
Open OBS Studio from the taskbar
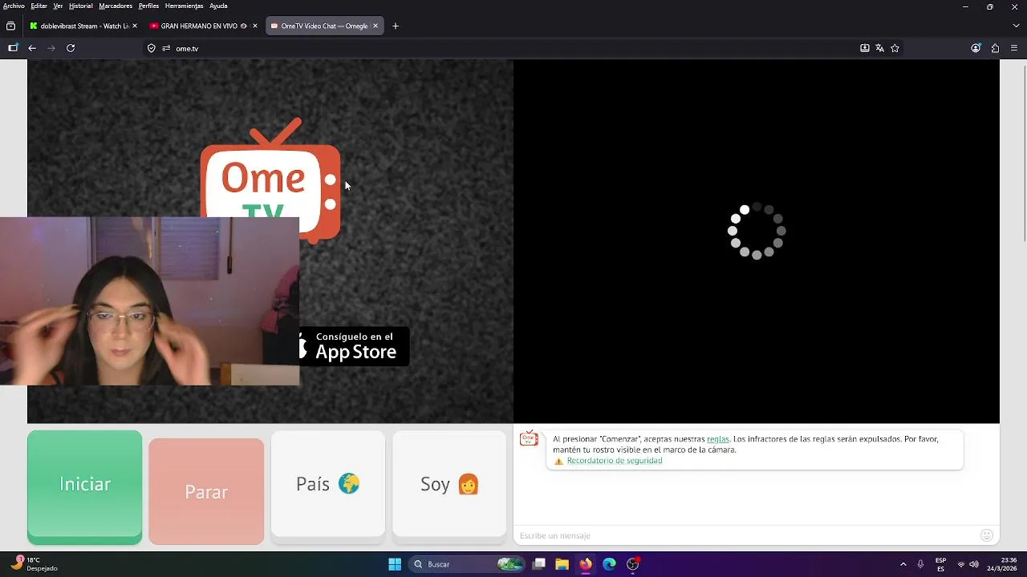(633, 564)
